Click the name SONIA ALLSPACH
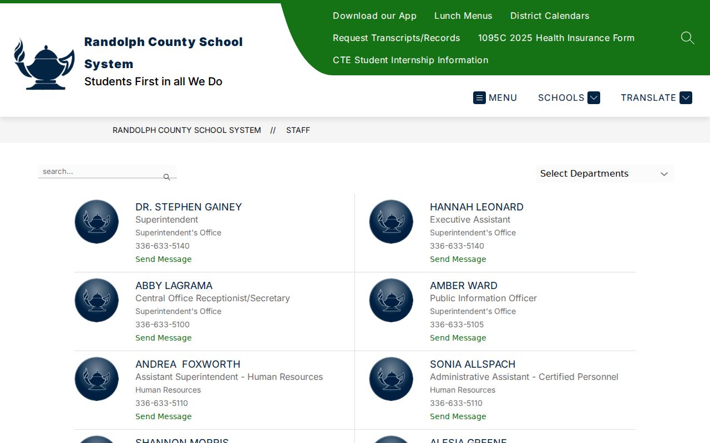This screenshot has height=443, width=710. tap(473, 364)
